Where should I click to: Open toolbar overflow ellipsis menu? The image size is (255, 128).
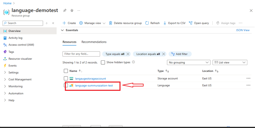point(240,23)
